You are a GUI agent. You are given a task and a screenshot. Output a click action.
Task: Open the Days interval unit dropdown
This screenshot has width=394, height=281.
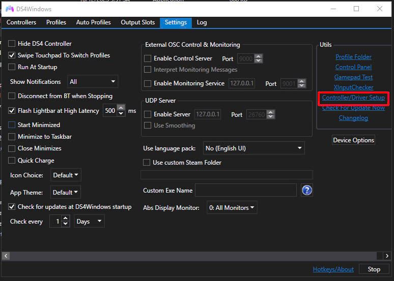coord(89,221)
